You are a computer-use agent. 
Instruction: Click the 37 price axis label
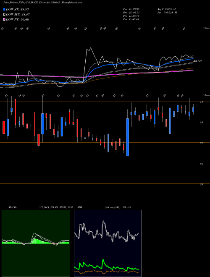coord(202,143)
